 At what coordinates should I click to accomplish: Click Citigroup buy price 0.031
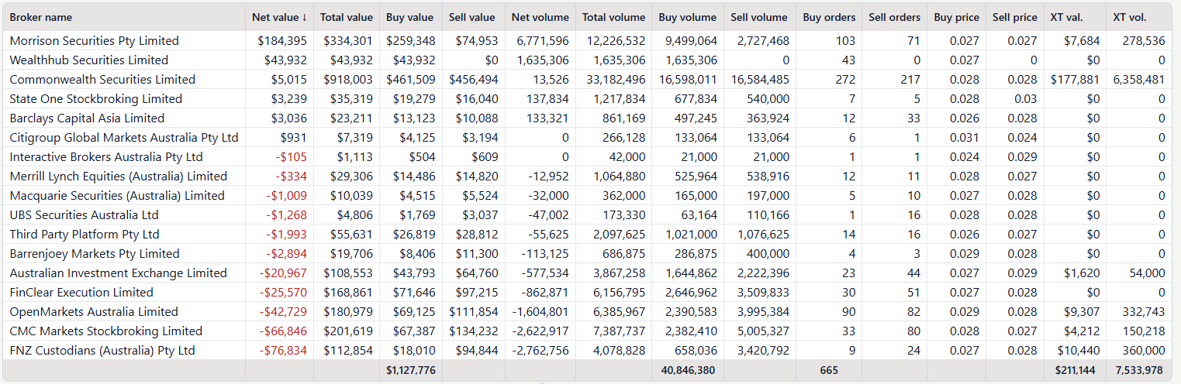click(965, 137)
